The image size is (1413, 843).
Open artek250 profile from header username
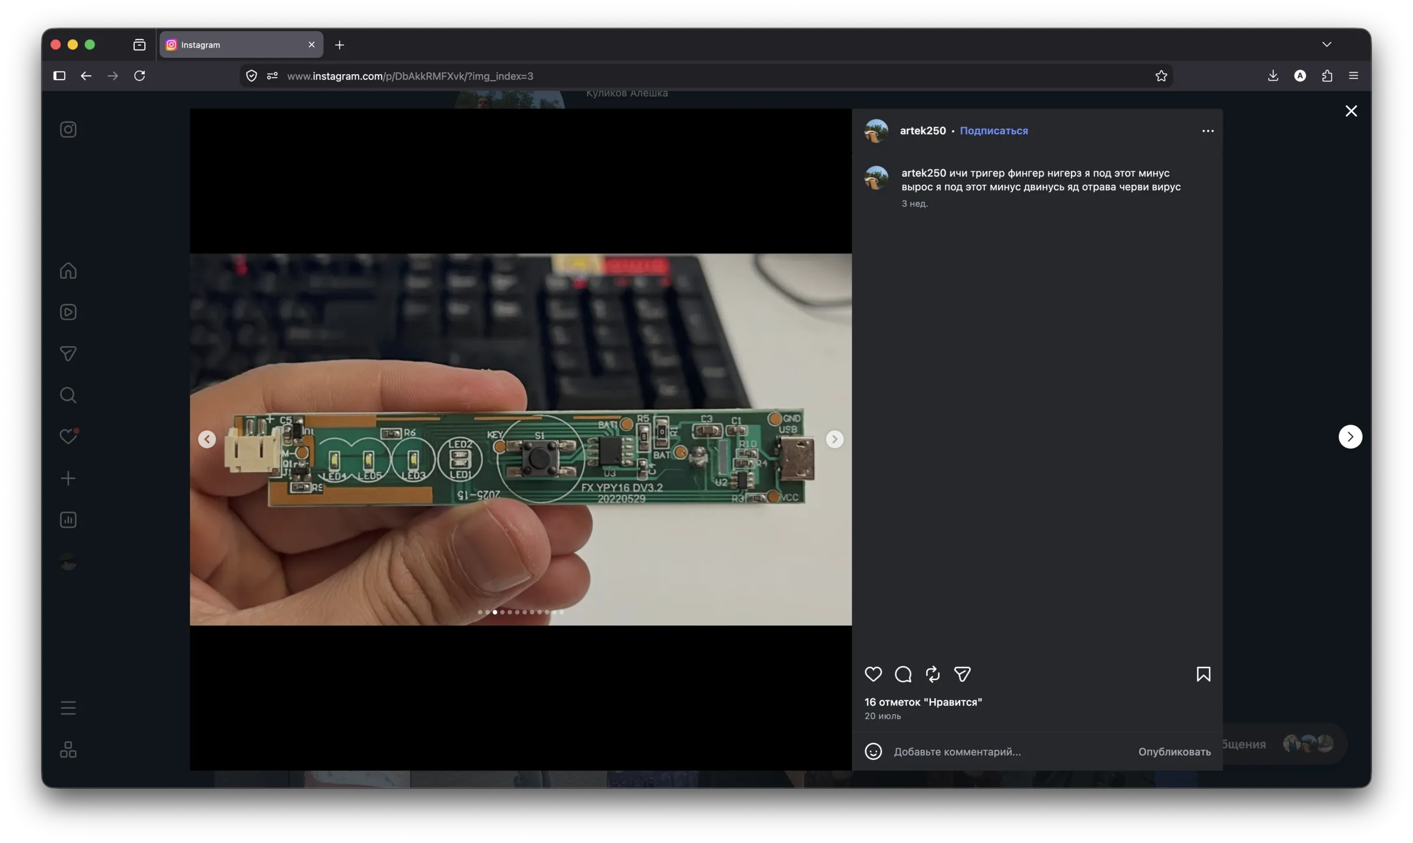[923, 131]
